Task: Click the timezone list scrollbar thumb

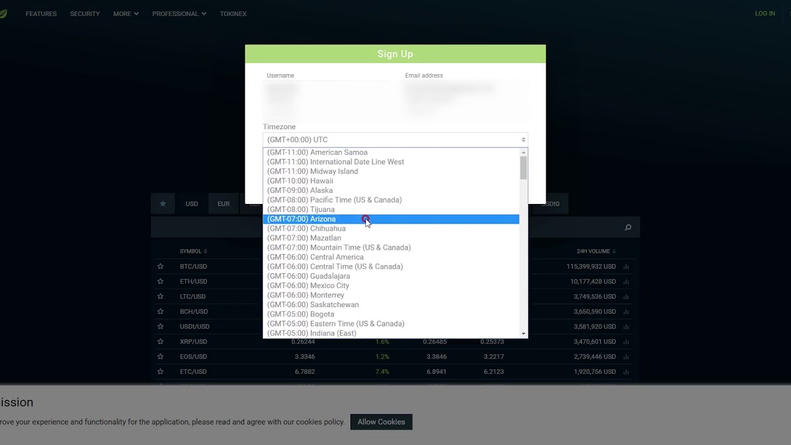Action: point(523,167)
